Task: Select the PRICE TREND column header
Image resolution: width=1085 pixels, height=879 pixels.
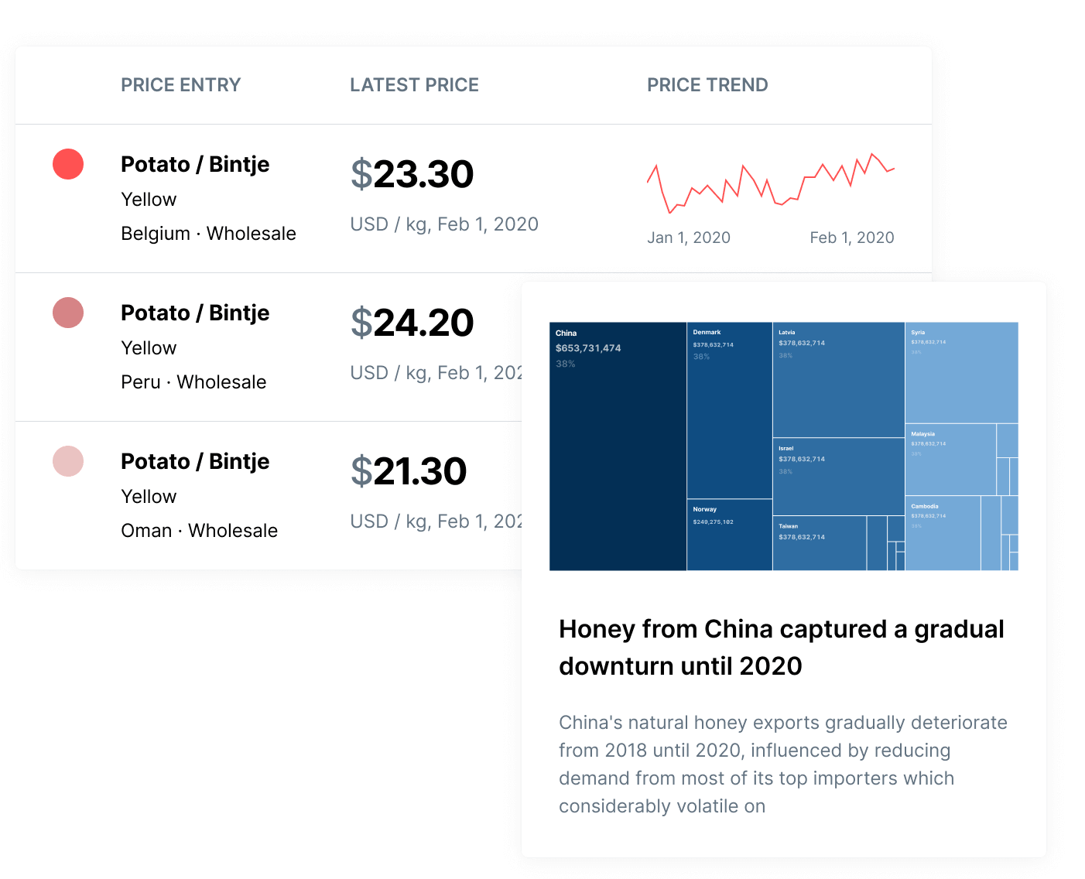Action: (707, 85)
